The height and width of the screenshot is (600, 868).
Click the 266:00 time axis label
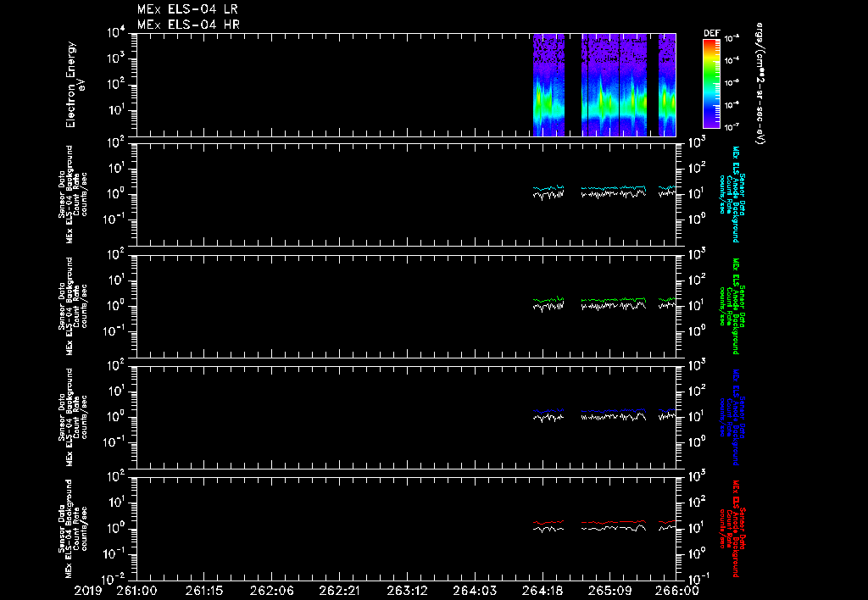coord(676,592)
